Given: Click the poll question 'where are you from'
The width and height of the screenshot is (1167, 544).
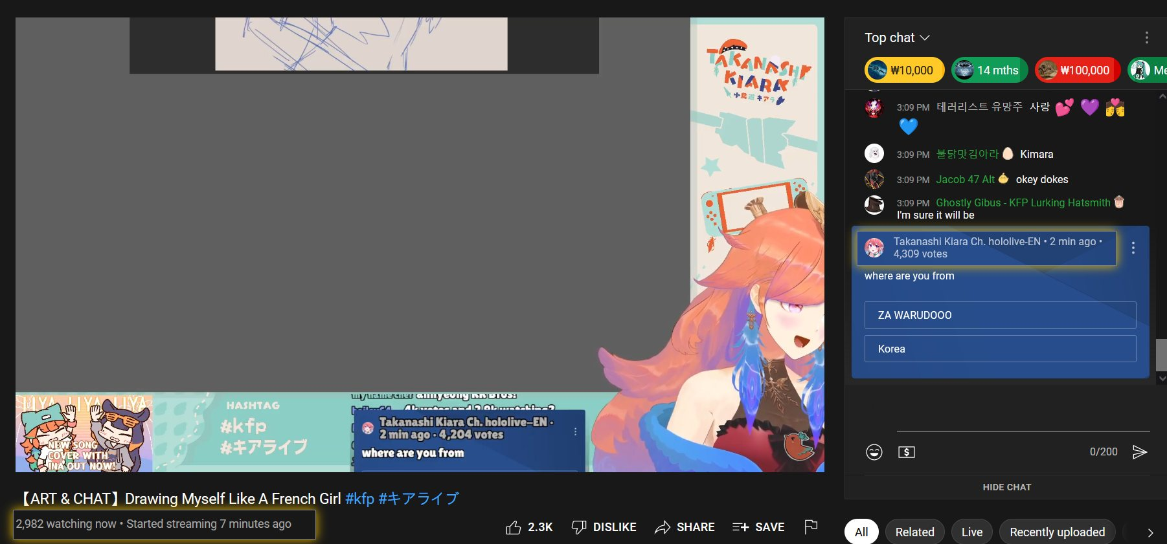Looking at the screenshot, I should (909, 276).
